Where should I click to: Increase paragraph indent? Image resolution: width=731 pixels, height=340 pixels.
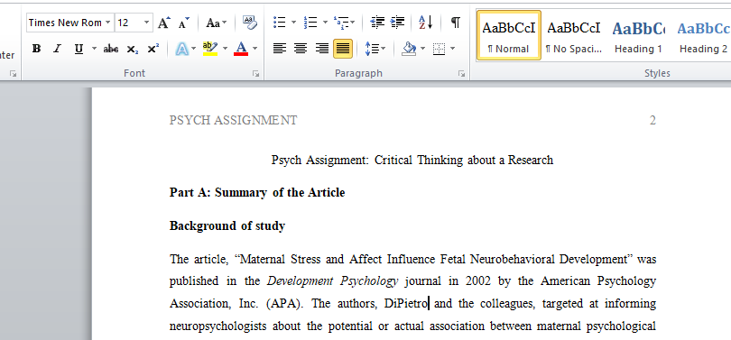[x=398, y=23]
